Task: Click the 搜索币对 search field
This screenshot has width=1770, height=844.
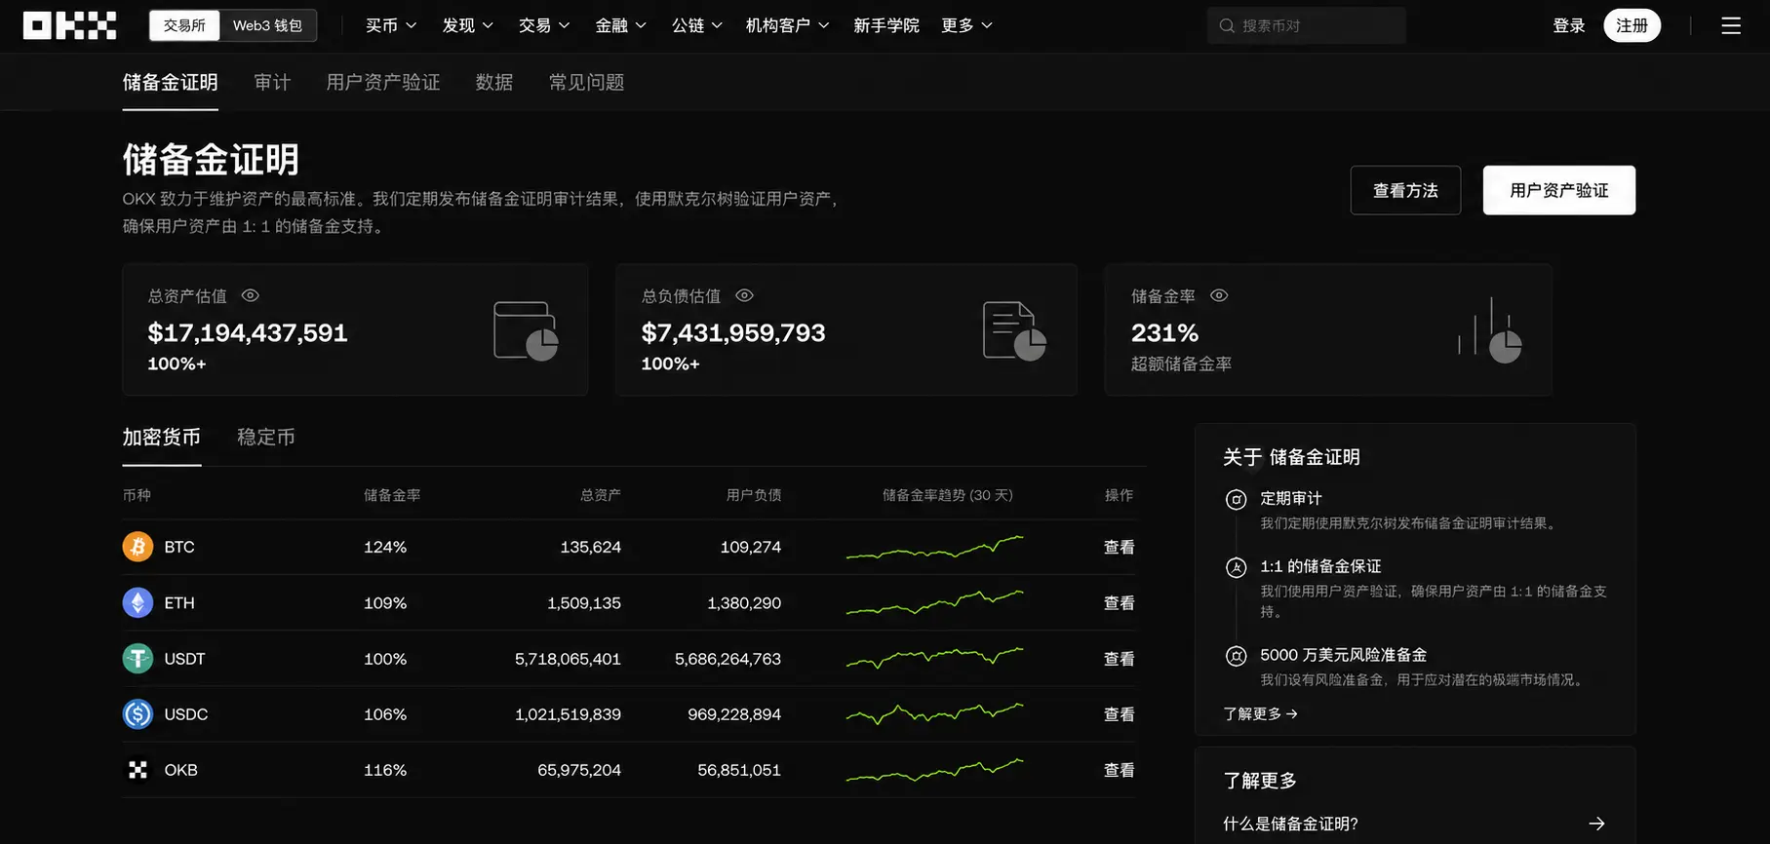Action: coord(1306,25)
